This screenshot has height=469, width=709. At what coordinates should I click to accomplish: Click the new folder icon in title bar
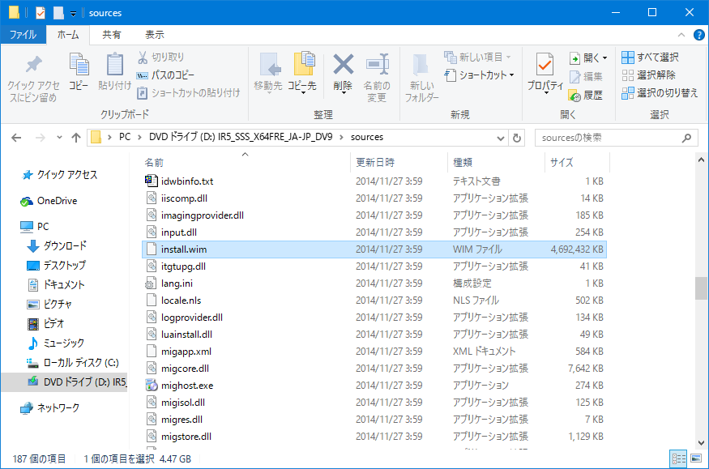58,13
